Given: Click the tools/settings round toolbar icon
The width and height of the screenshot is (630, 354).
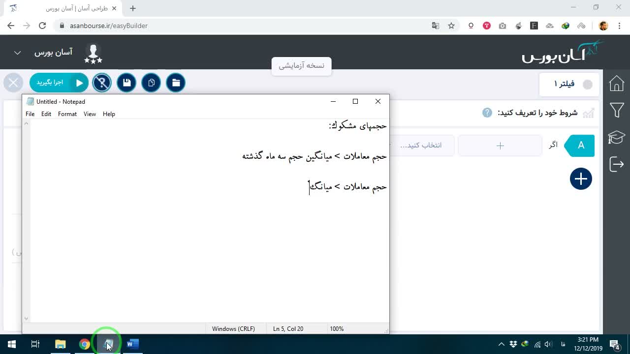Looking at the screenshot, I should point(102,83).
